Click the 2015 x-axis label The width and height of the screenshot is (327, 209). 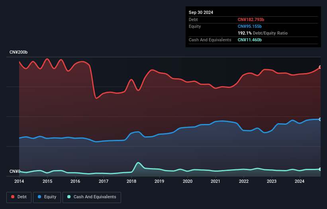point(47,181)
